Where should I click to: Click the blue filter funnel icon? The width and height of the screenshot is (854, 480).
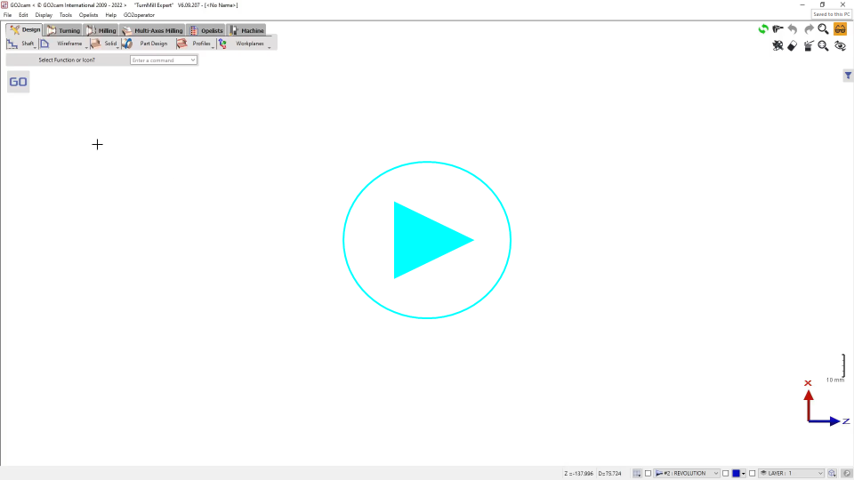848,76
